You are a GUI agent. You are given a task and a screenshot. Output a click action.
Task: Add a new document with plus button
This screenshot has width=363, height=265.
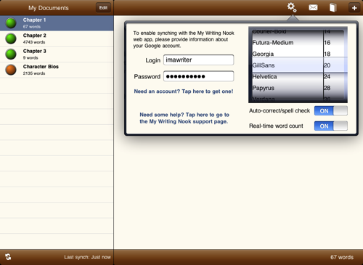354,8
